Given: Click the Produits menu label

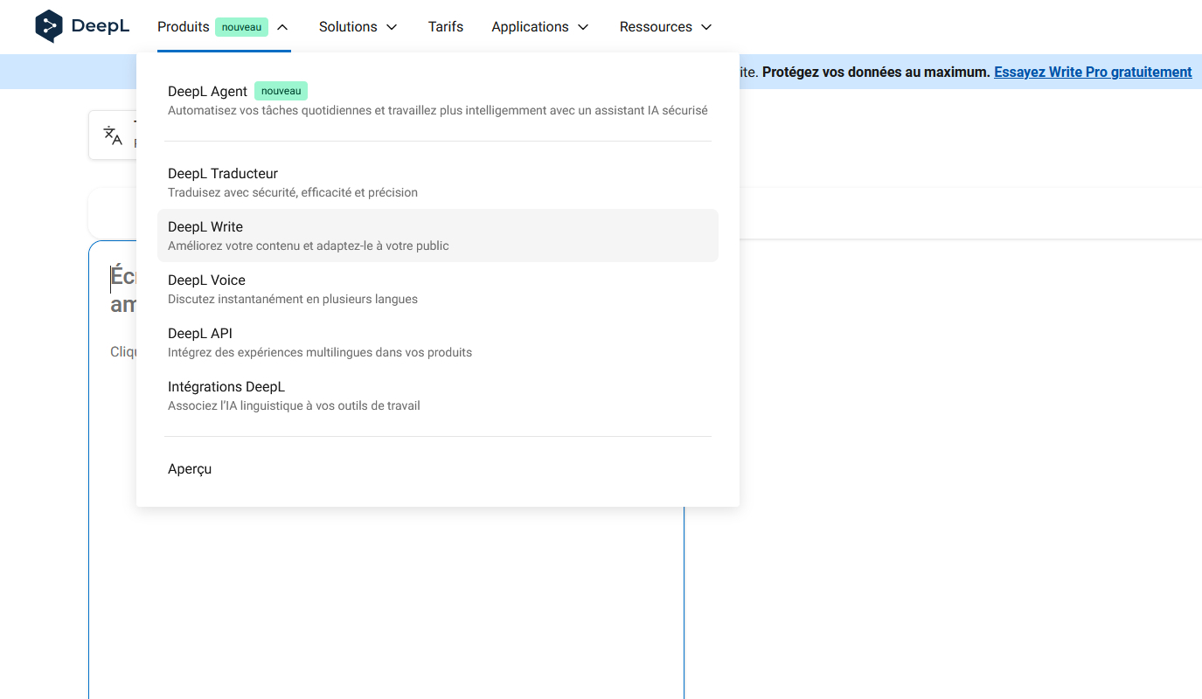Looking at the screenshot, I should pos(184,27).
